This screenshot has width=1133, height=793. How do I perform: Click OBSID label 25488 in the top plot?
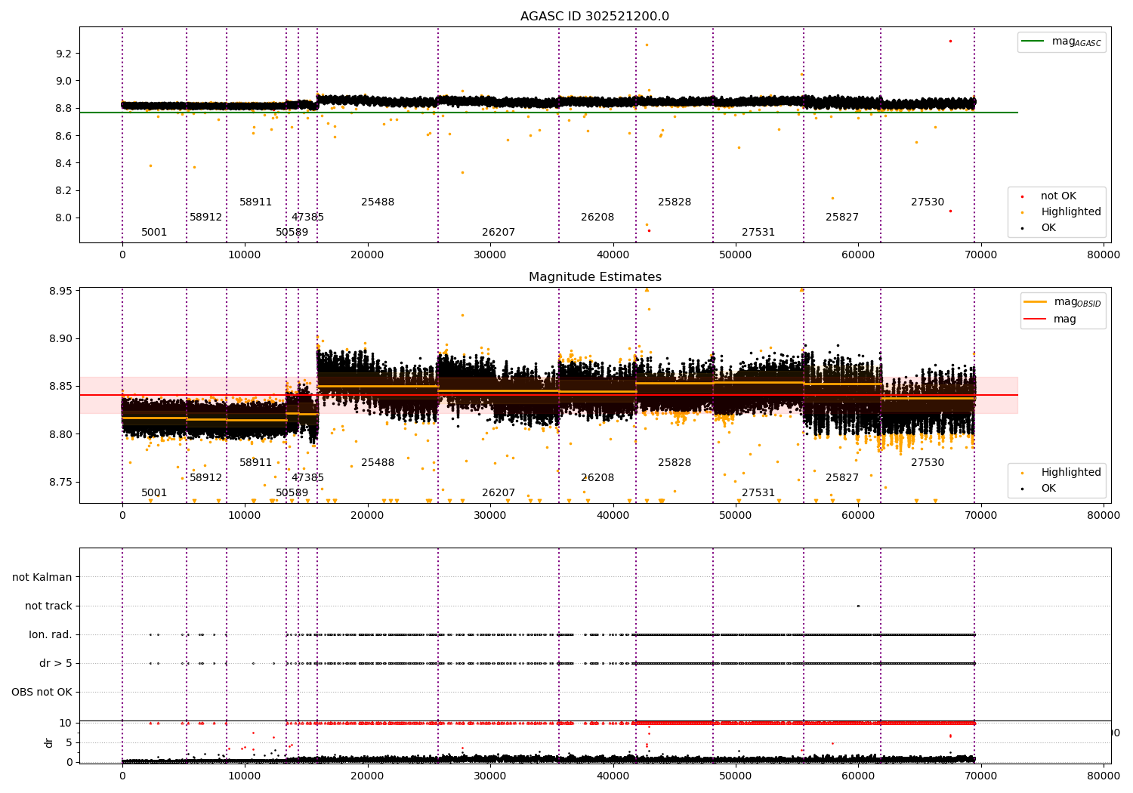point(378,202)
